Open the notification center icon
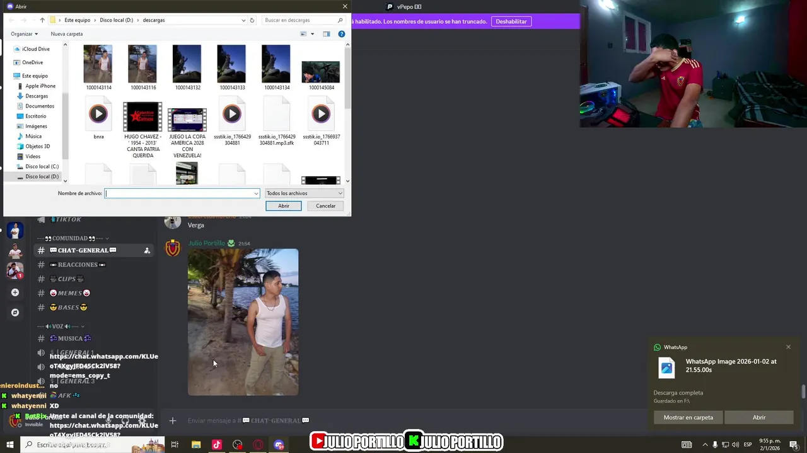The image size is (807, 453). pyautogui.click(x=794, y=445)
